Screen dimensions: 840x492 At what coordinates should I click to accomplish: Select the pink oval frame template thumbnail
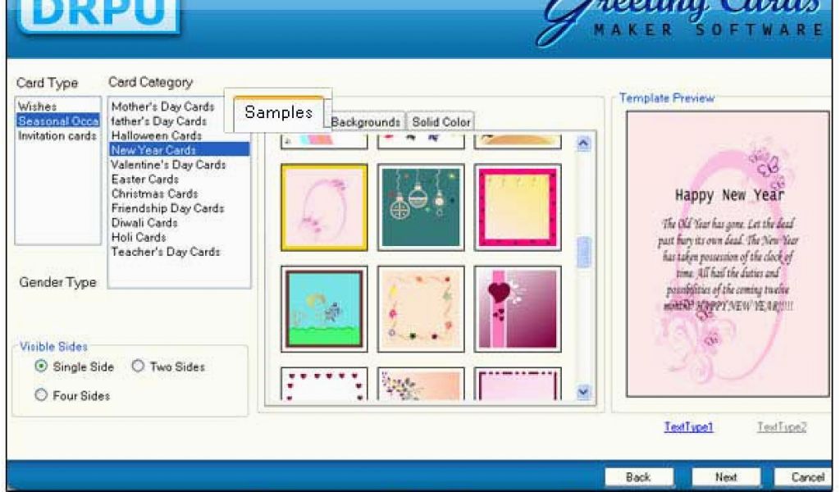[324, 207]
